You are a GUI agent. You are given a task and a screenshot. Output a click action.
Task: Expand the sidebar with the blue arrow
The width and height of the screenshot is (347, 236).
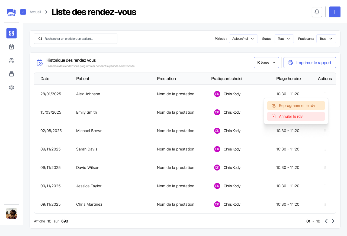point(23,12)
